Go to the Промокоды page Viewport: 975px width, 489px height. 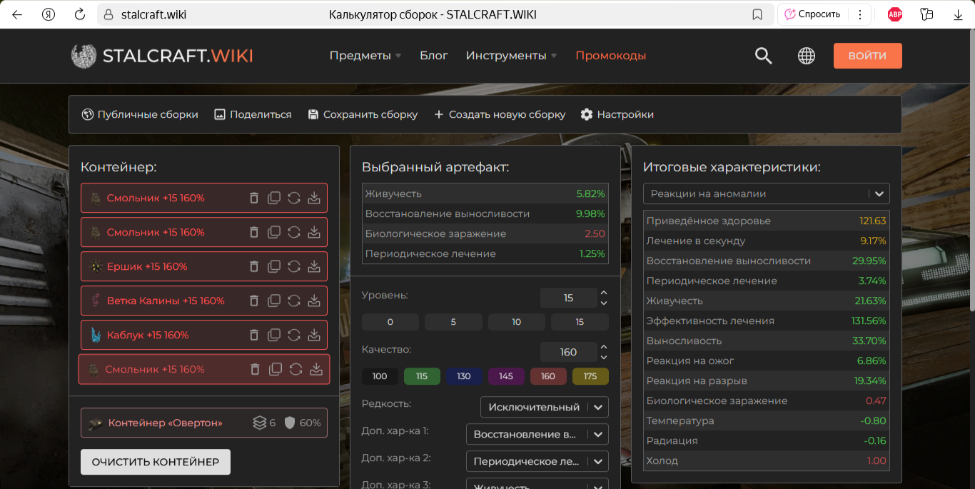click(x=610, y=56)
